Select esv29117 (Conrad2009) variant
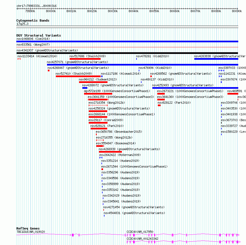The width and height of the screenshot is (246, 245). (x=106, y=120)
